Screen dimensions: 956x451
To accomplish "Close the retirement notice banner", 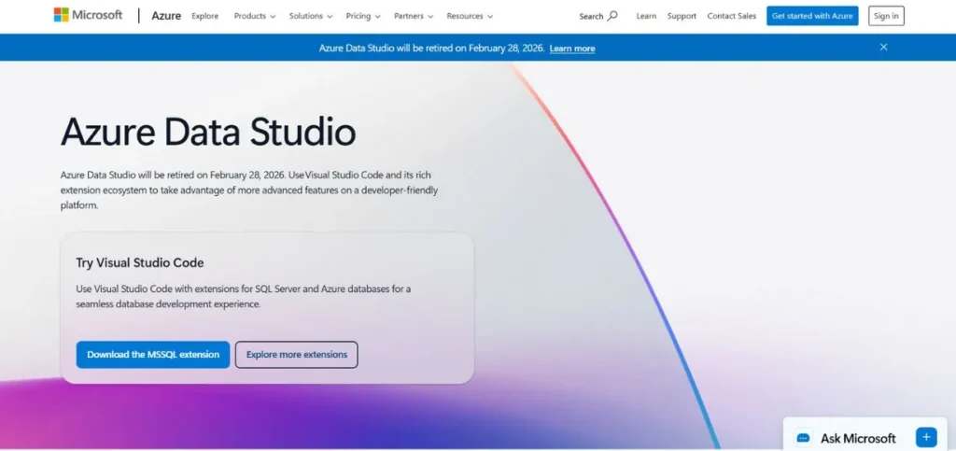I will click(883, 48).
